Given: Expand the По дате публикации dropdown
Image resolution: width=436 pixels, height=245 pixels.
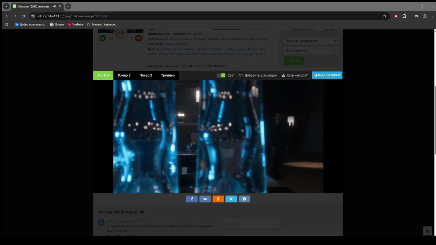Looking at the screenshot, I should pos(311,41).
